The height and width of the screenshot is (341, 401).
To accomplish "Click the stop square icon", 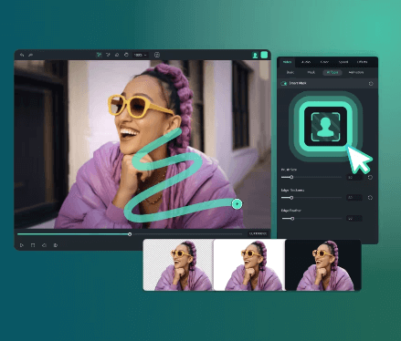I will click(x=33, y=245).
